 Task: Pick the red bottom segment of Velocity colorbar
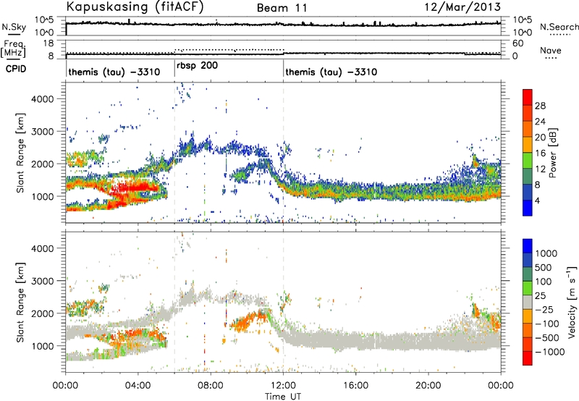pos(528,358)
